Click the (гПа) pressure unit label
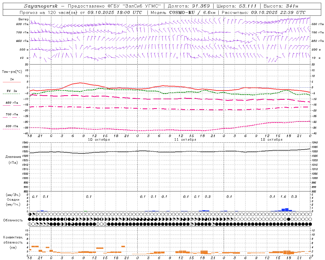The image size is (325, 260). tap(13, 163)
